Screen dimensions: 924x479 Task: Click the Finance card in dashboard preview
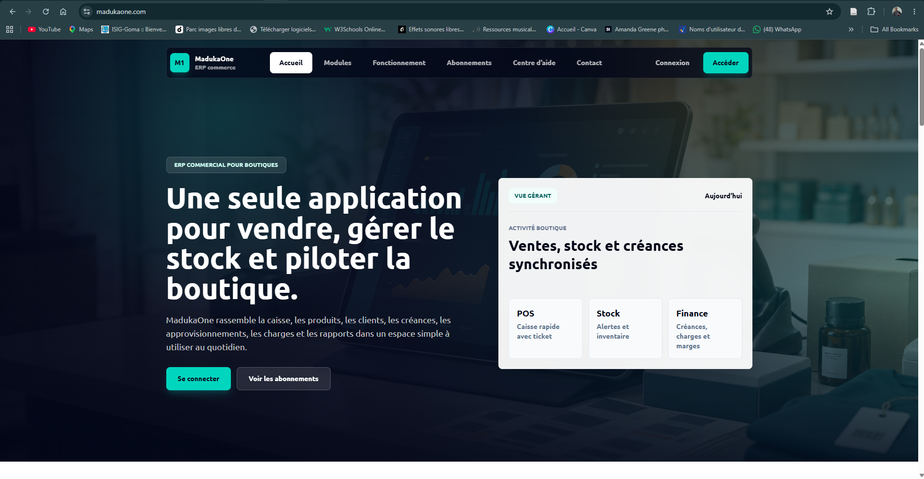705,328
